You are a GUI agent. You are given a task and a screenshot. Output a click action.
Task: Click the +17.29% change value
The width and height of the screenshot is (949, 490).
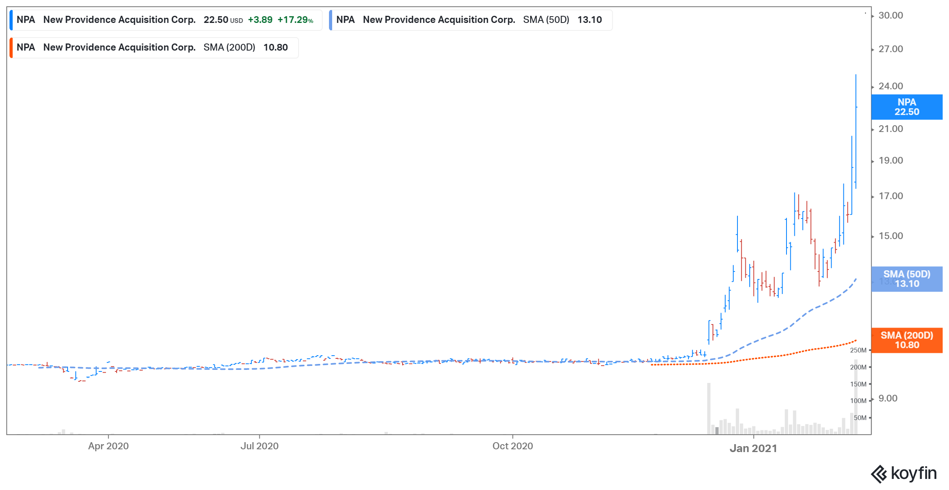coord(295,20)
